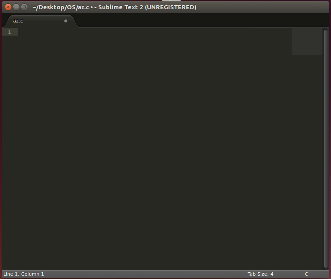Open the C syntax selector in status bar
The height and width of the screenshot is (279, 331).
point(306,274)
